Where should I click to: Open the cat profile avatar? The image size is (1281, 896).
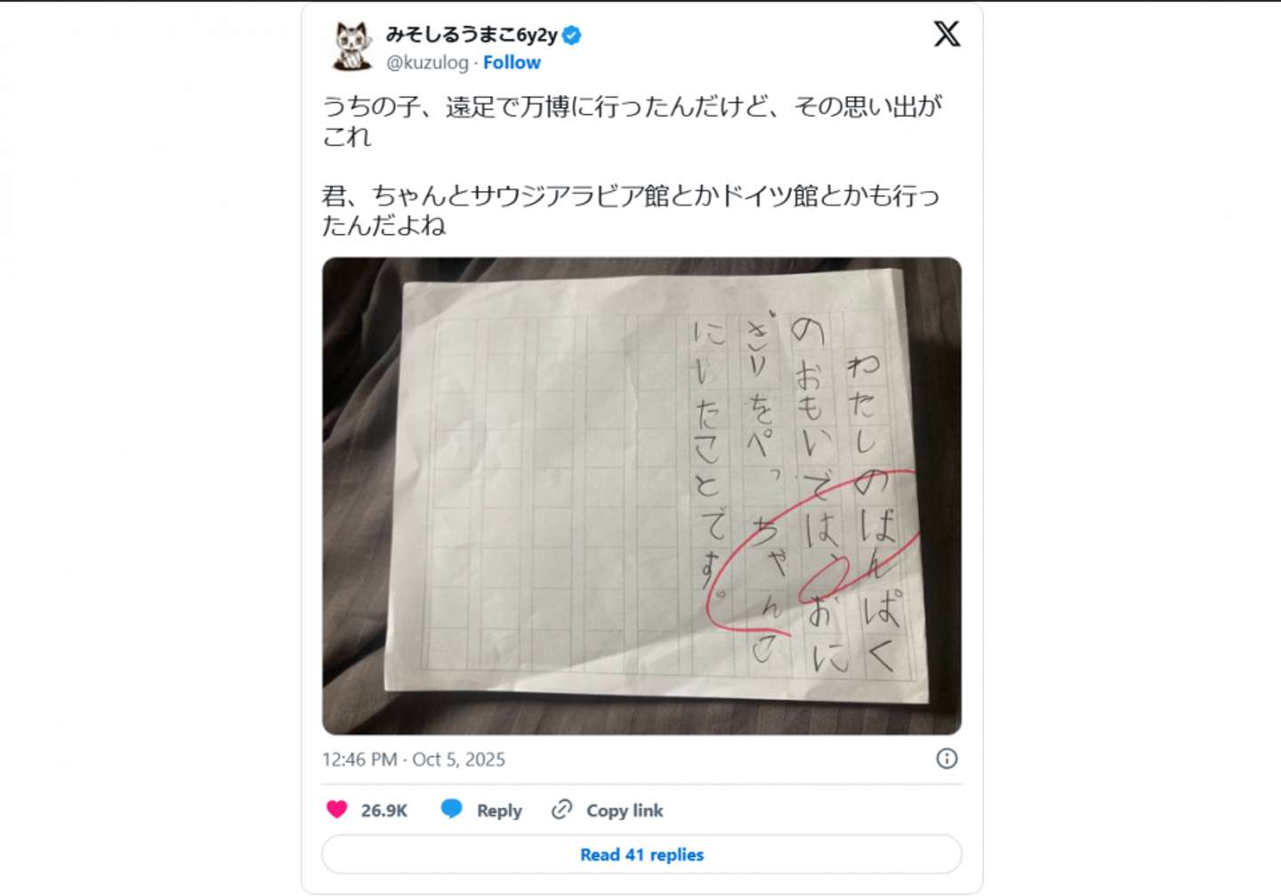[352, 46]
